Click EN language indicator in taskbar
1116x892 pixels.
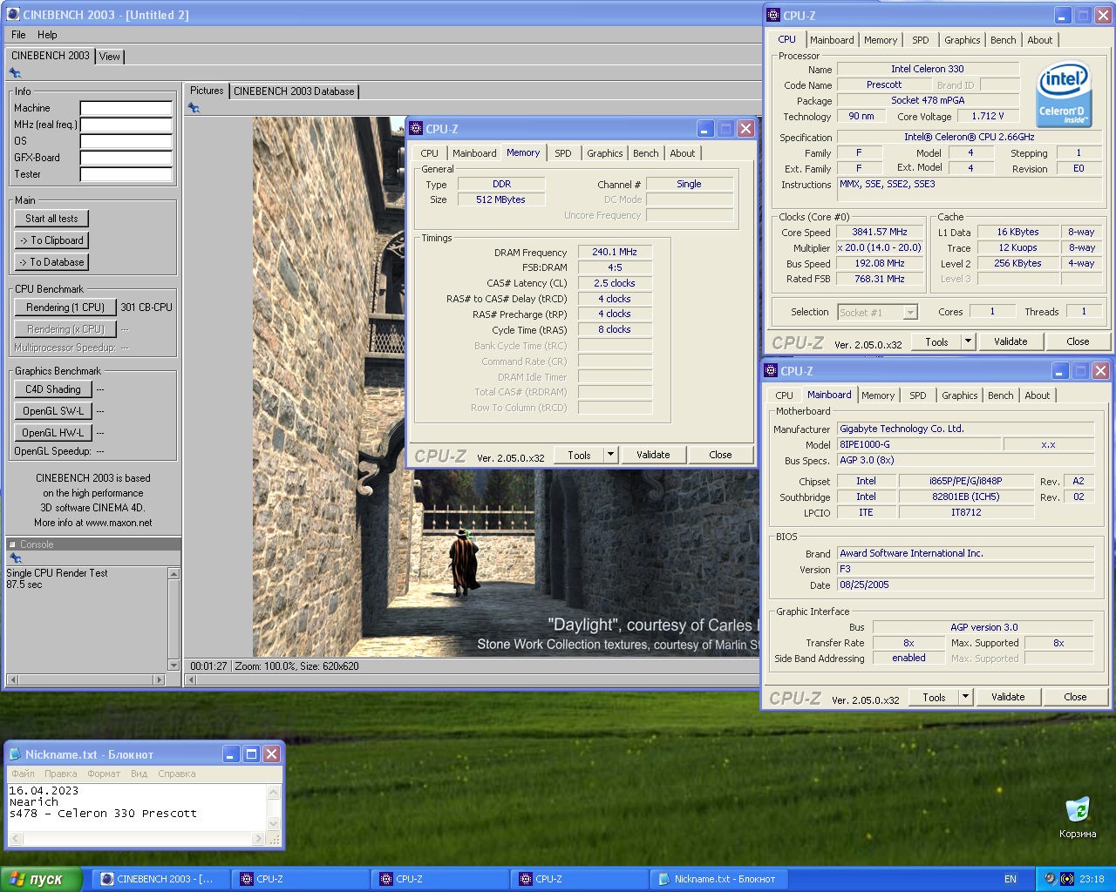[1011, 879]
